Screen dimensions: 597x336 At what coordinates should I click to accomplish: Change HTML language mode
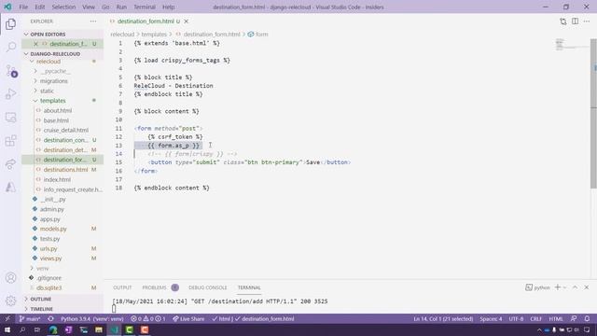pyautogui.click(x=556, y=318)
